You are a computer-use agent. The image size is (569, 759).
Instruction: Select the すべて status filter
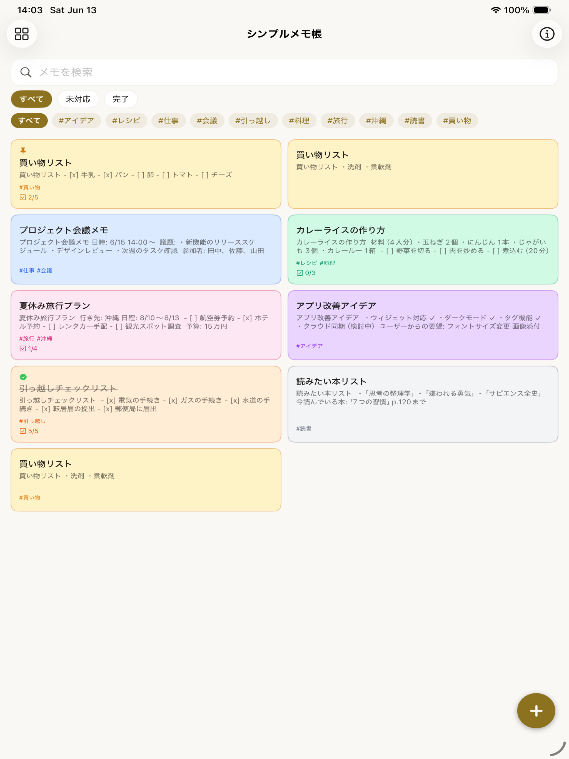click(32, 99)
